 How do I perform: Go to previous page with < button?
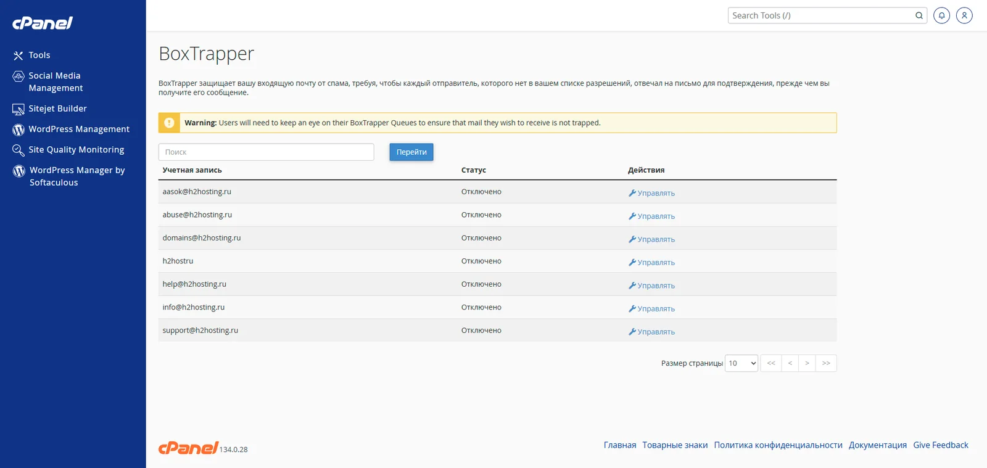pos(790,363)
